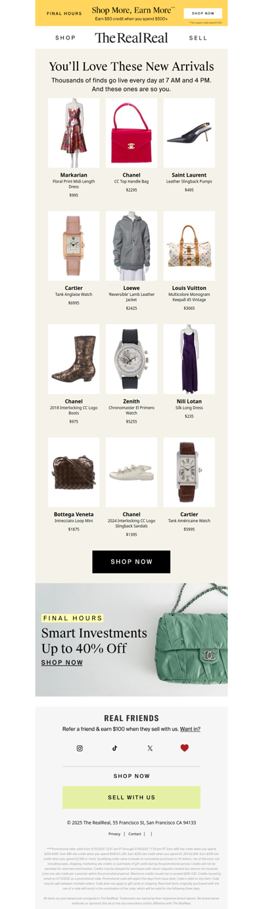Open the 'Want in?' referral link
Viewport: 263px width, 909px height.
(190, 729)
